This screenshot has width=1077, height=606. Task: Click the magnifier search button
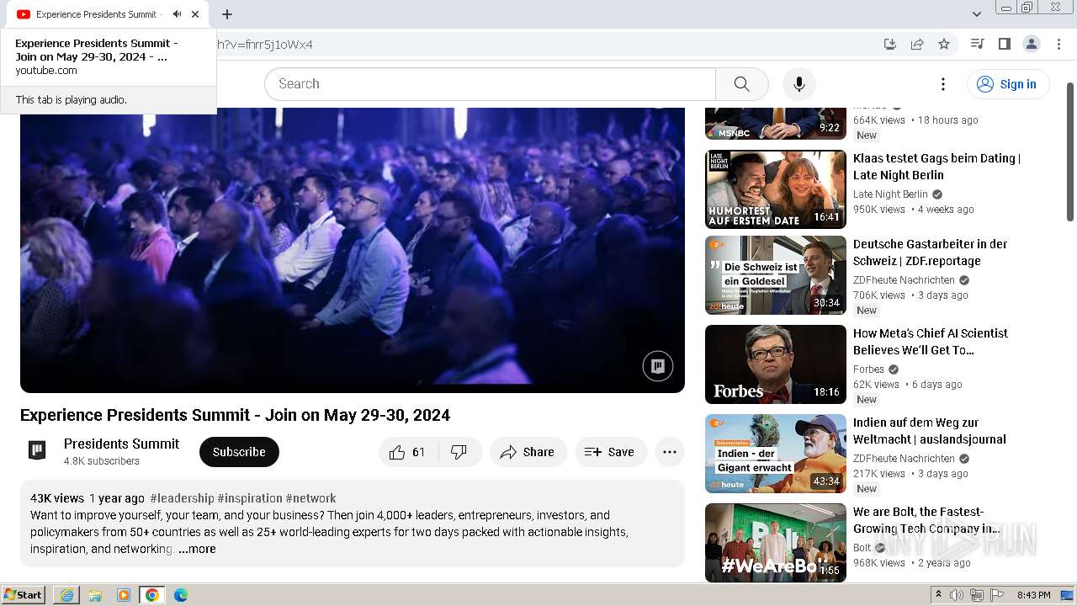coord(741,84)
